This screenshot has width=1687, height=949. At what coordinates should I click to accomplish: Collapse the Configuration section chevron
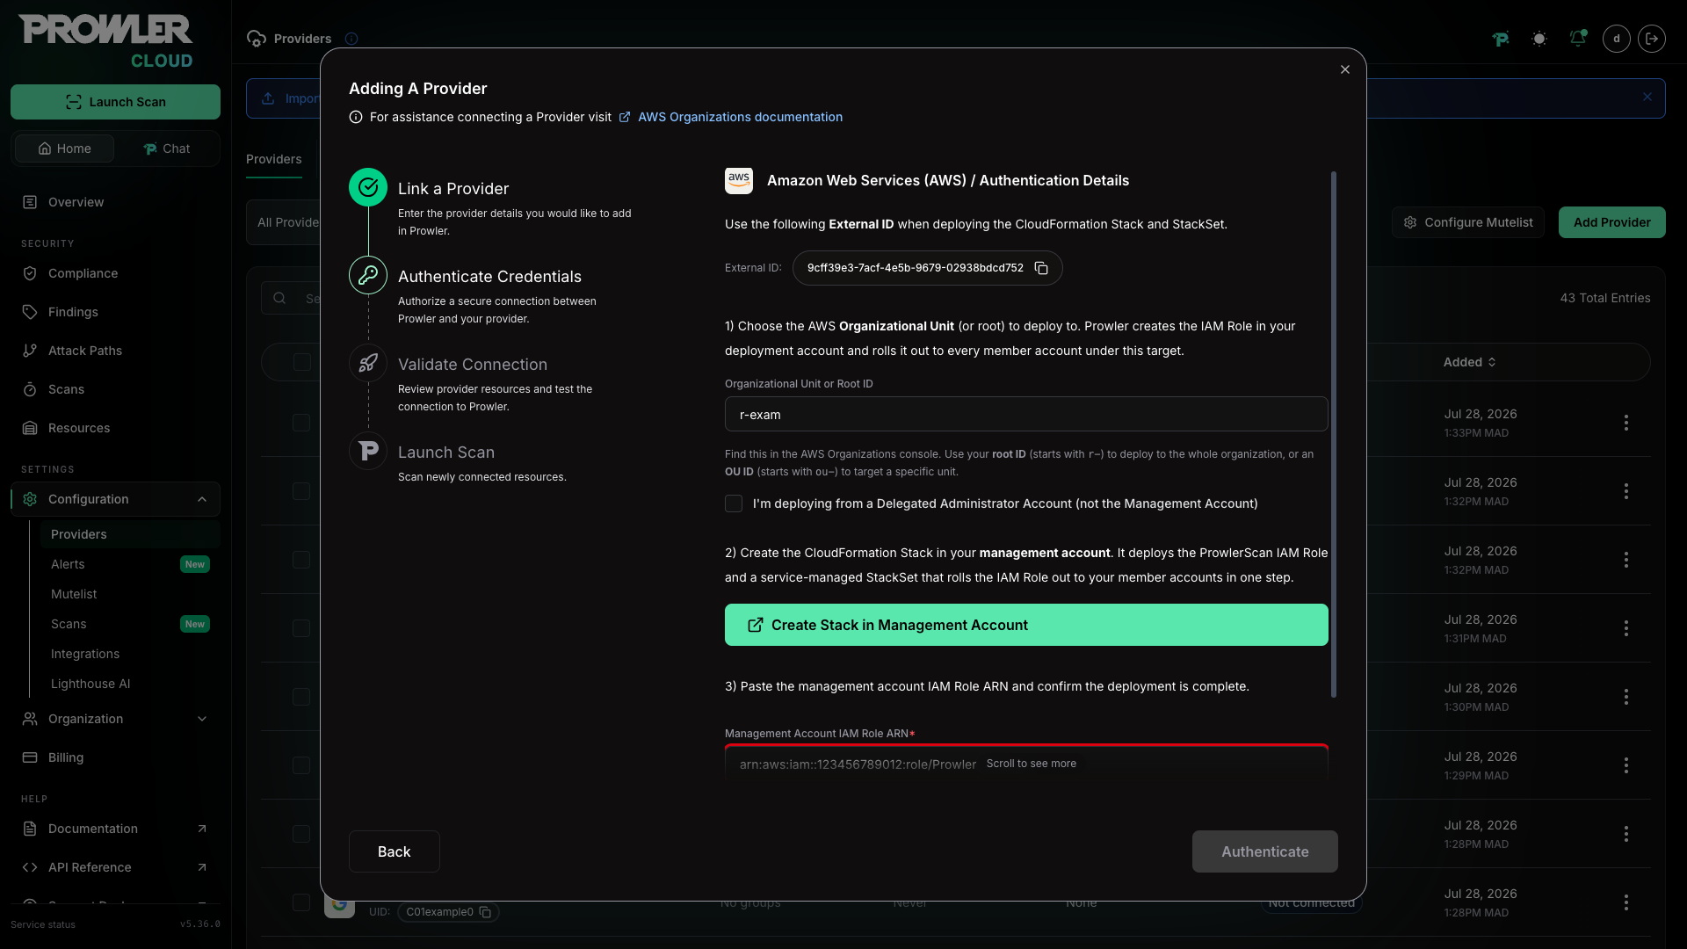click(202, 499)
